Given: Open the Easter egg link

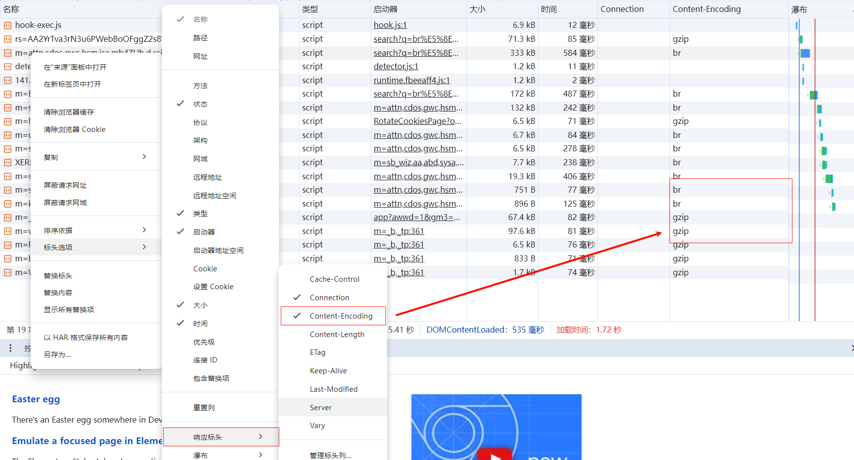Looking at the screenshot, I should (36, 399).
